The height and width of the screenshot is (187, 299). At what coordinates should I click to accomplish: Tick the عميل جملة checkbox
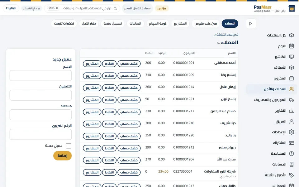pos(68,146)
